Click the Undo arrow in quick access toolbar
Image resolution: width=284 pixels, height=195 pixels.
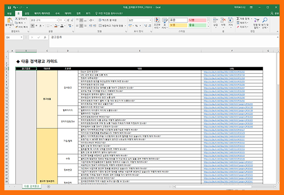14,7
